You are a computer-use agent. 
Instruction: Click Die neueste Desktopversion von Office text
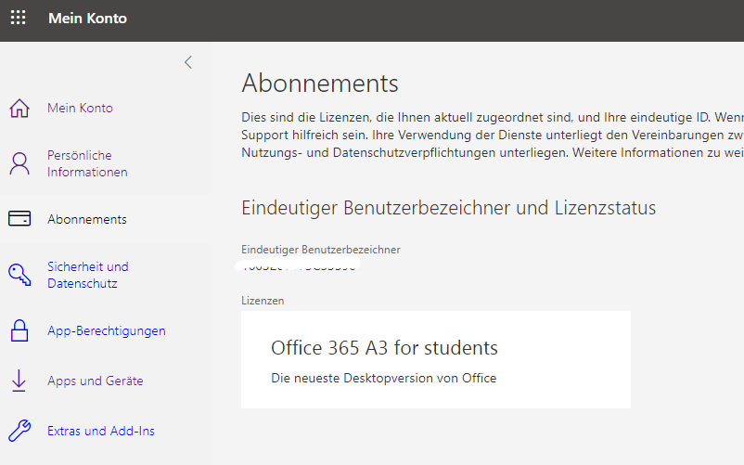click(x=383, y=378)
